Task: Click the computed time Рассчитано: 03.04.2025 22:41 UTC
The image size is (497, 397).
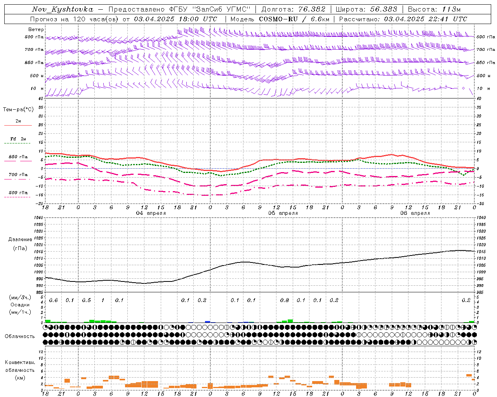Action: tap(403, 19)
